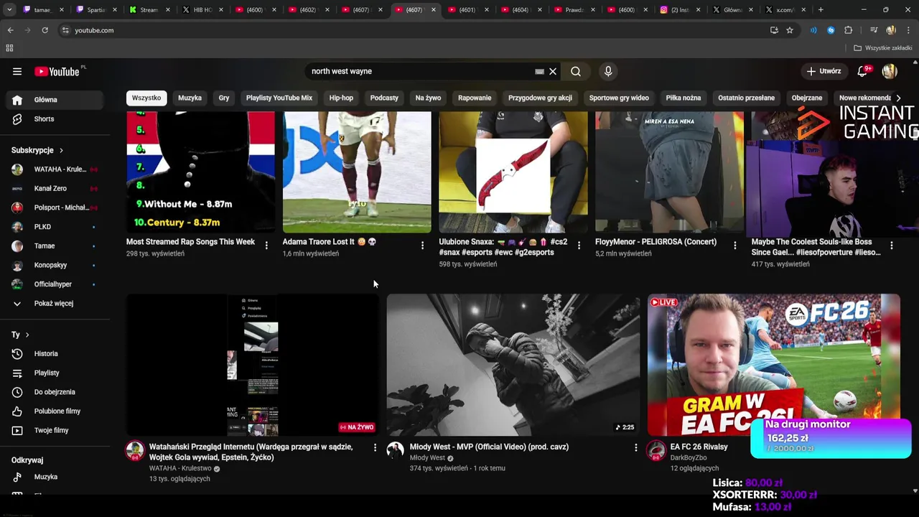Viewport: 919px width, 517px height.
Task: Open options for Adama Traore Lost It
Action: [x=422, y=246]
